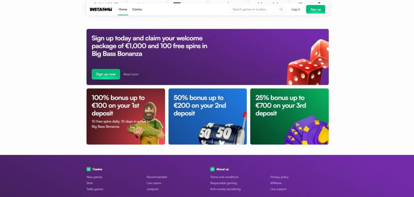Click Sign up now on the welcome banner
Image resolution: width=414 pixels, height=197 pixels.
106,74
